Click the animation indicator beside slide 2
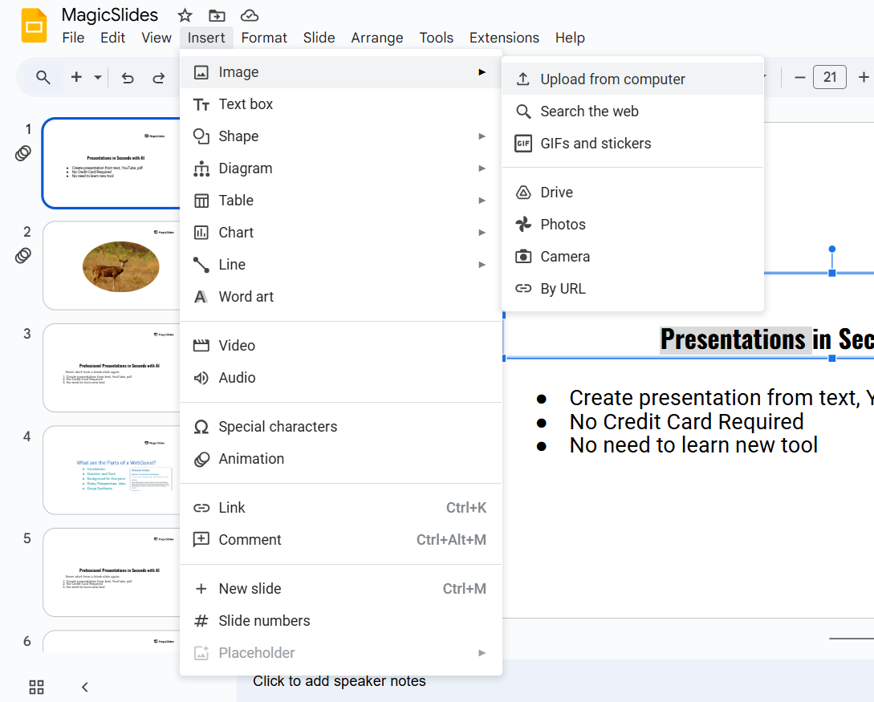The image size is (874, 702). [x=22, y=256]
